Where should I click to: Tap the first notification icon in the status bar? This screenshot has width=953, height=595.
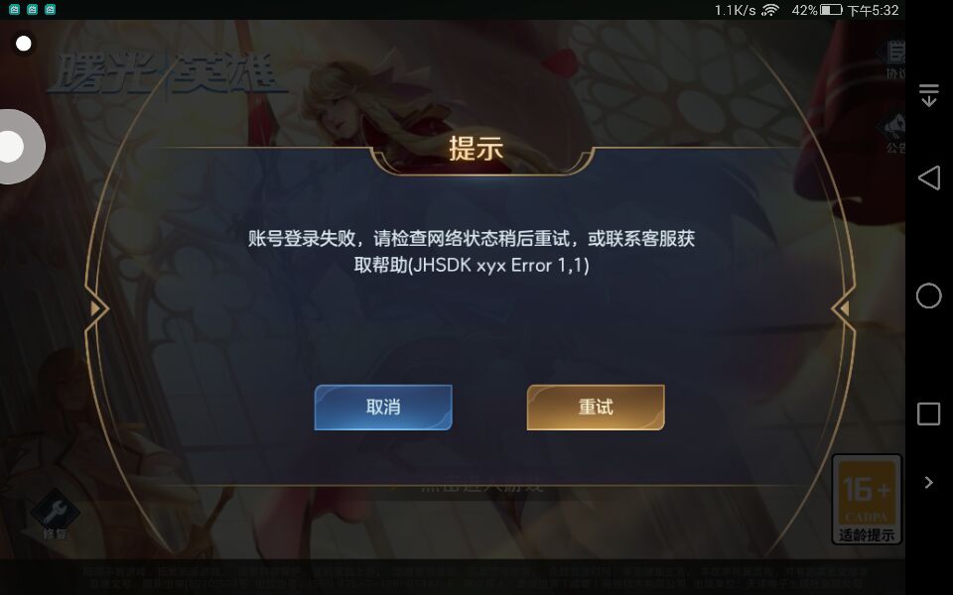click(x=15, y=9)
